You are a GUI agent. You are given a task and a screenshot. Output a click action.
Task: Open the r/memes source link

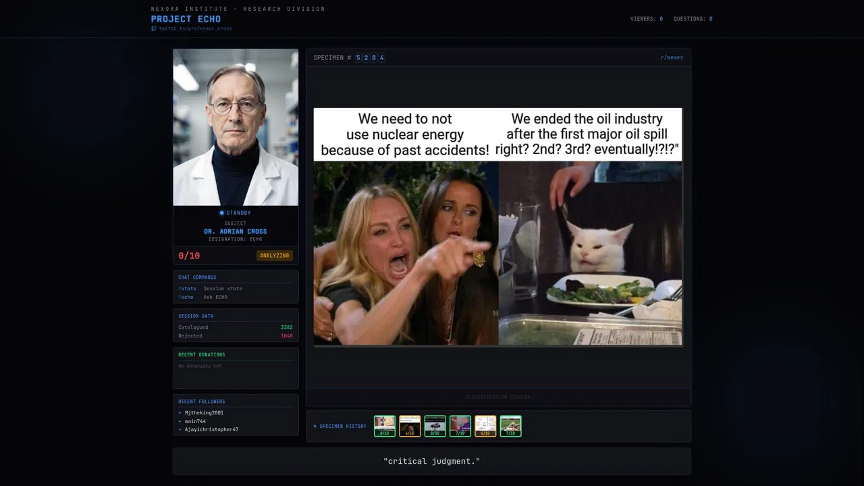[x=672, y=57]
